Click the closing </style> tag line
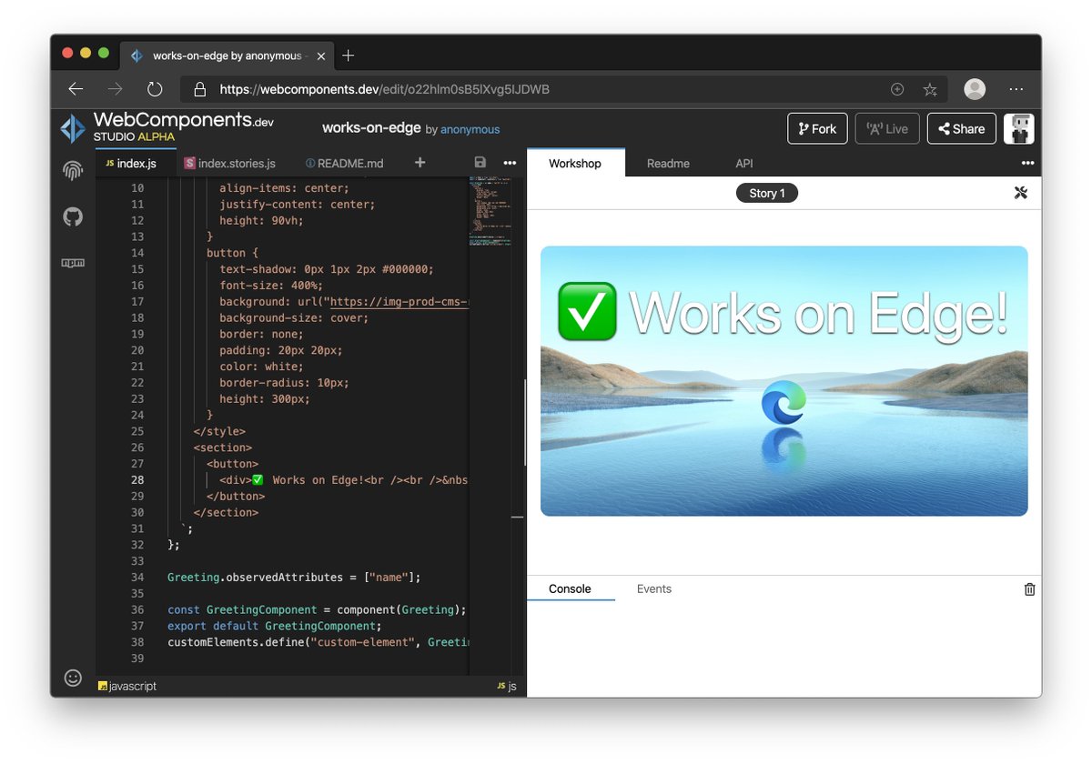 [x=219, y=431]
